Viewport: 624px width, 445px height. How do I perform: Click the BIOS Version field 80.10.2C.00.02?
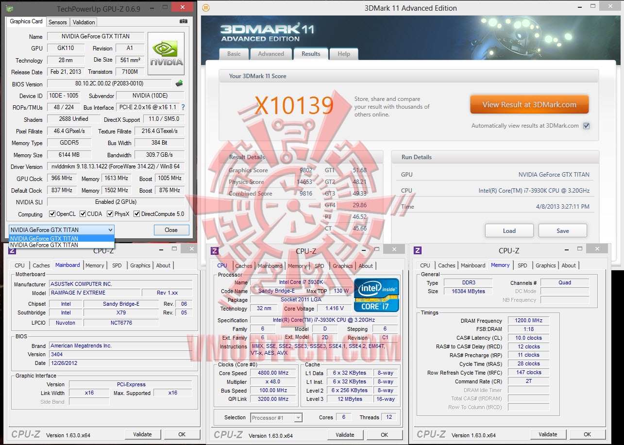(109, 84)
